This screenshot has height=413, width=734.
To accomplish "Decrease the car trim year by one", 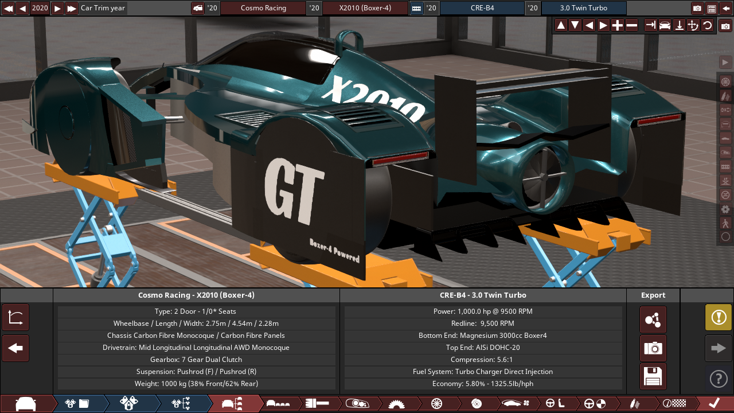I will pyautogui.click(x=23, y=8).
